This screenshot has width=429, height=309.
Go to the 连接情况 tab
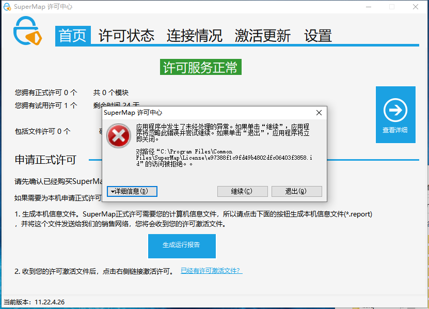tap(195, 36)
